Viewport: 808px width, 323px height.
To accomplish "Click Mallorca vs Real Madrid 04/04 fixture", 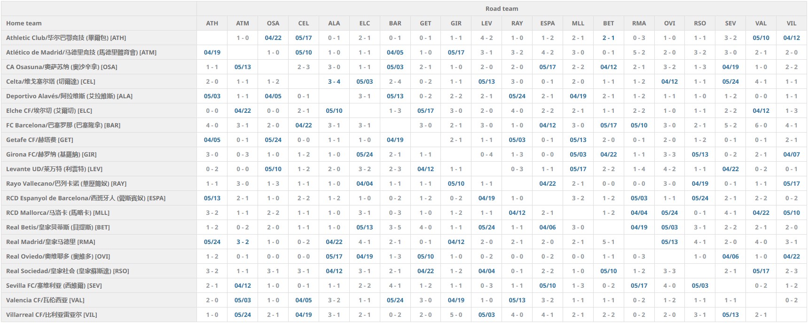I will tap(639, 213).
